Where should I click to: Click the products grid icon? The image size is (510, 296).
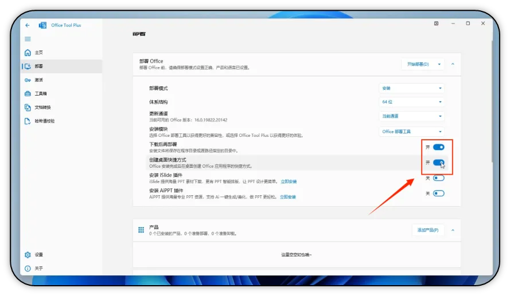(141, 230)
